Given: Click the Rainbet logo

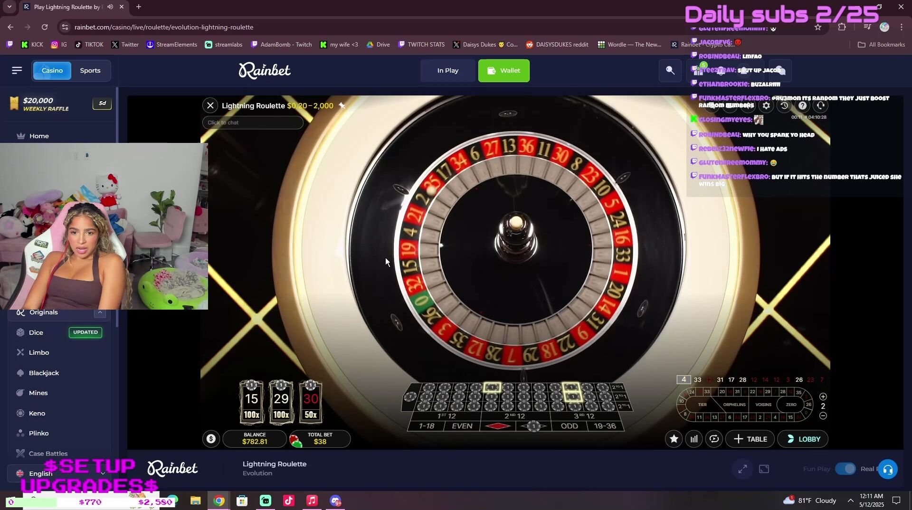Looking at the screenshot, I should 265,70.
